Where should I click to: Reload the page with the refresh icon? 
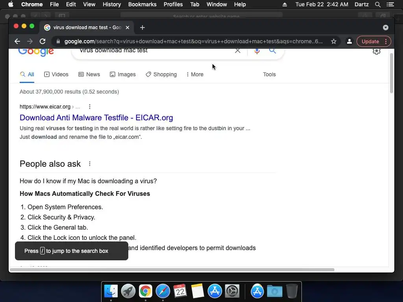43,41
